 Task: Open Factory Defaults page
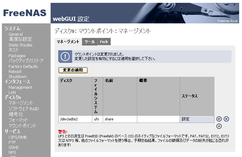pyautogui.click(x=23, y=66)
